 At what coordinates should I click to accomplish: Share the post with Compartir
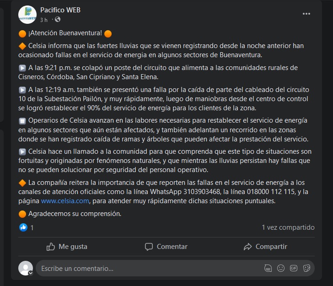[265, 247]
